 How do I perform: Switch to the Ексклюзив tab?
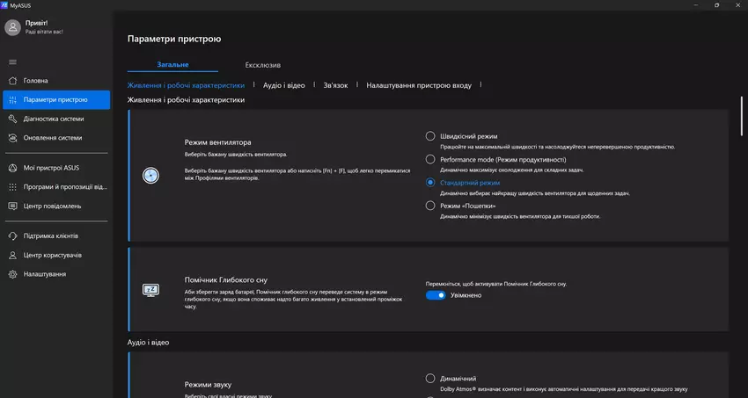click(262, 64)
